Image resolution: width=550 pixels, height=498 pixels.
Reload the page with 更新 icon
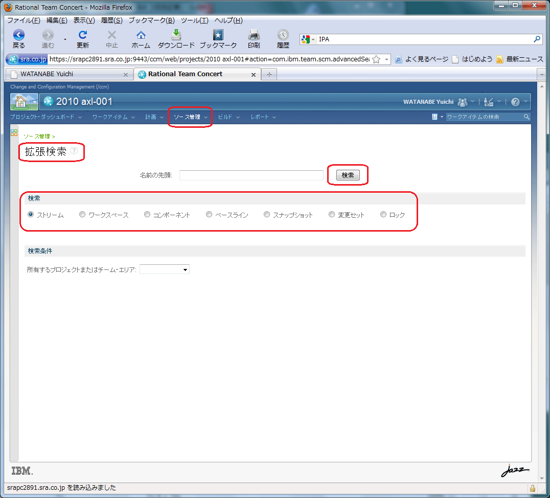tap(83, 35)
